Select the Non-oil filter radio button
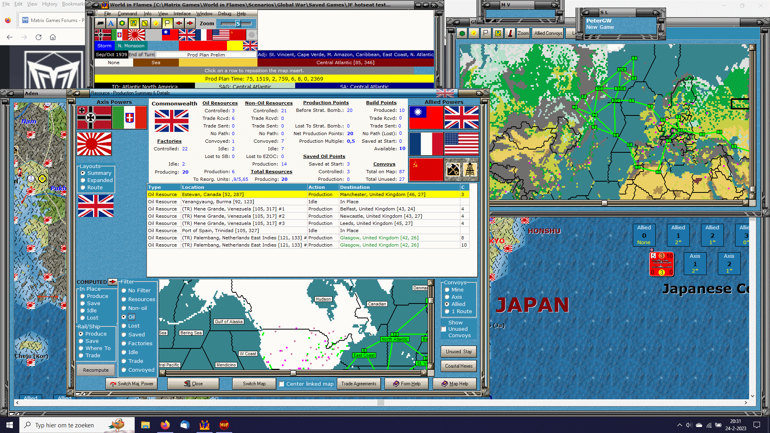The height and width of the screenshot is (433, 770). click(124, 308)
